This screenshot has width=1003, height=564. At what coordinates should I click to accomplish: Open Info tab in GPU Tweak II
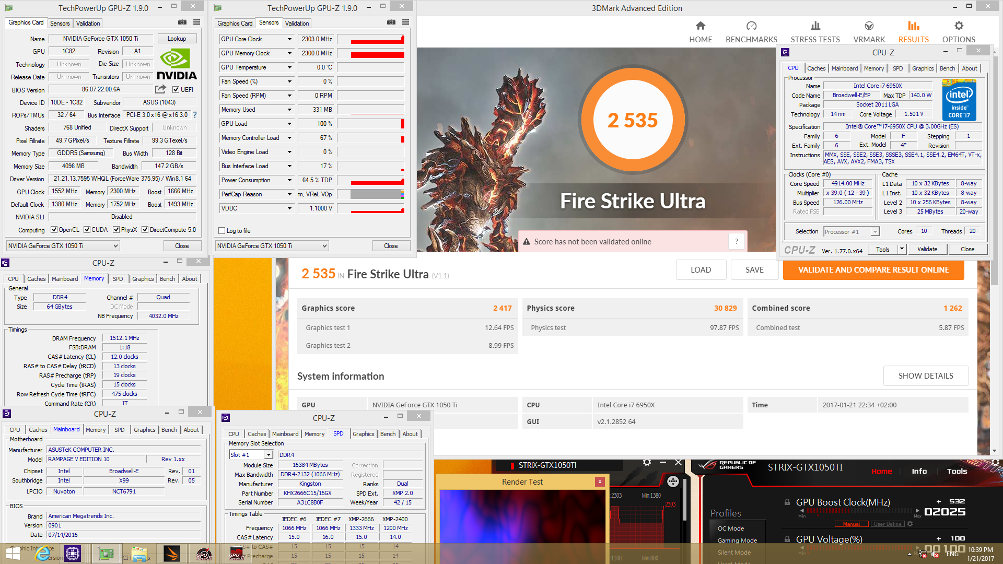pyautogui.click(x=919, y=471)
